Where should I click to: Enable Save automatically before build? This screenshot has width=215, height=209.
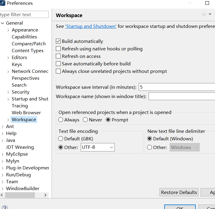click(58, 64)
